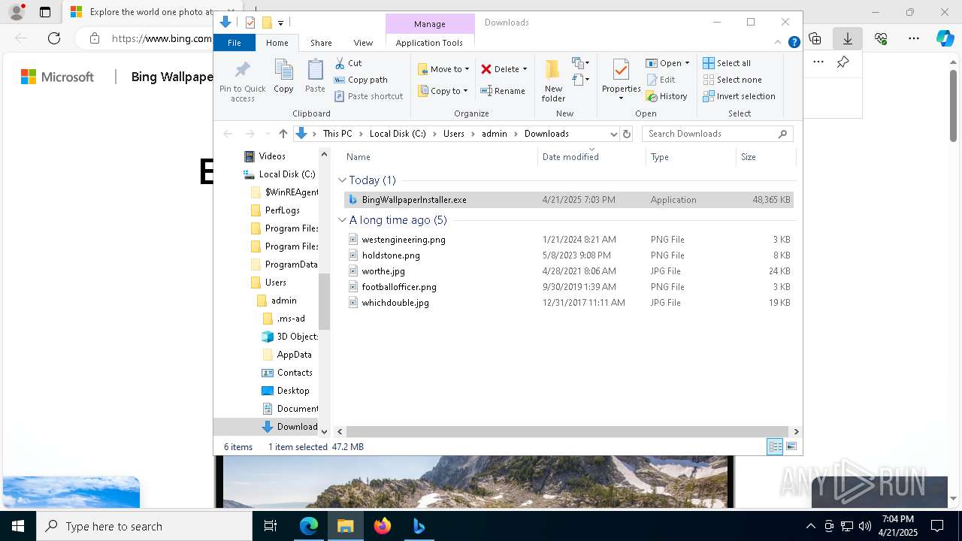Click Invert selection in ribbon
This screenshot has width=962, height=541.
pos(740,96)
